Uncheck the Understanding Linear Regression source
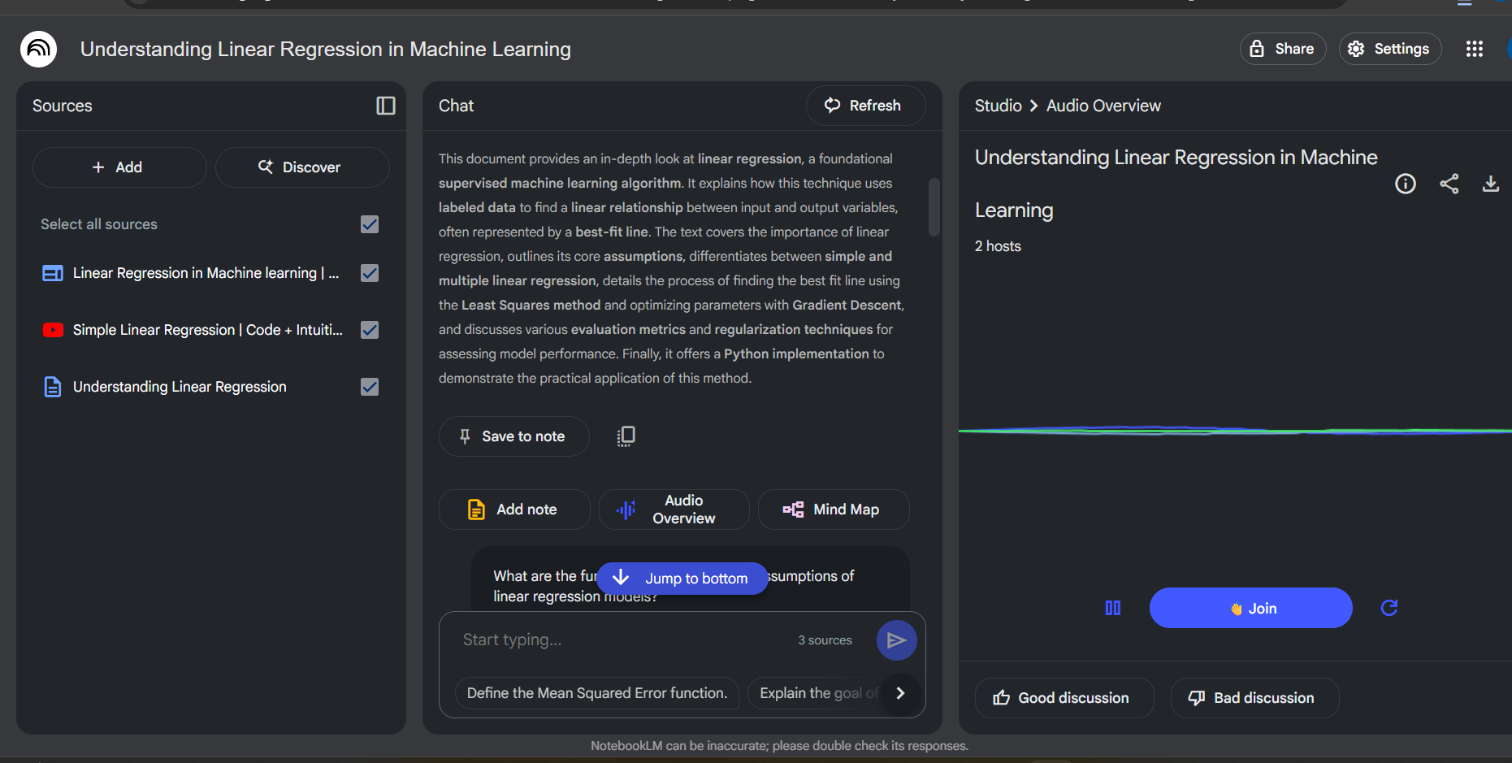 (x=370, y=387)
